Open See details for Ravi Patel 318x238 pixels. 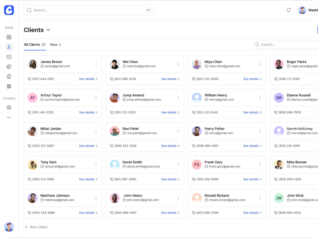(x=170, y=146)
